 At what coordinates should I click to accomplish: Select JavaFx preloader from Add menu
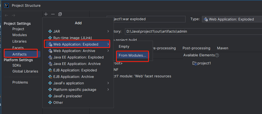click(x=68, y=96)
